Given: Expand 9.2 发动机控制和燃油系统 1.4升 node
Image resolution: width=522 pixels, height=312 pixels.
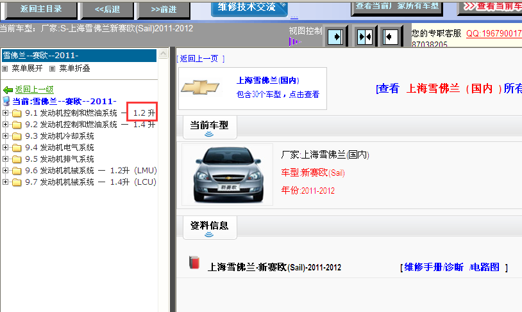Looking at the screenshot, I should point(5,125).
